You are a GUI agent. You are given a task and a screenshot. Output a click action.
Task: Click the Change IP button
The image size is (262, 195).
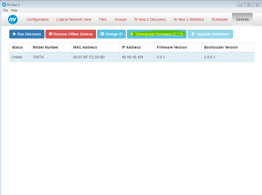click(x=111, y=34)
